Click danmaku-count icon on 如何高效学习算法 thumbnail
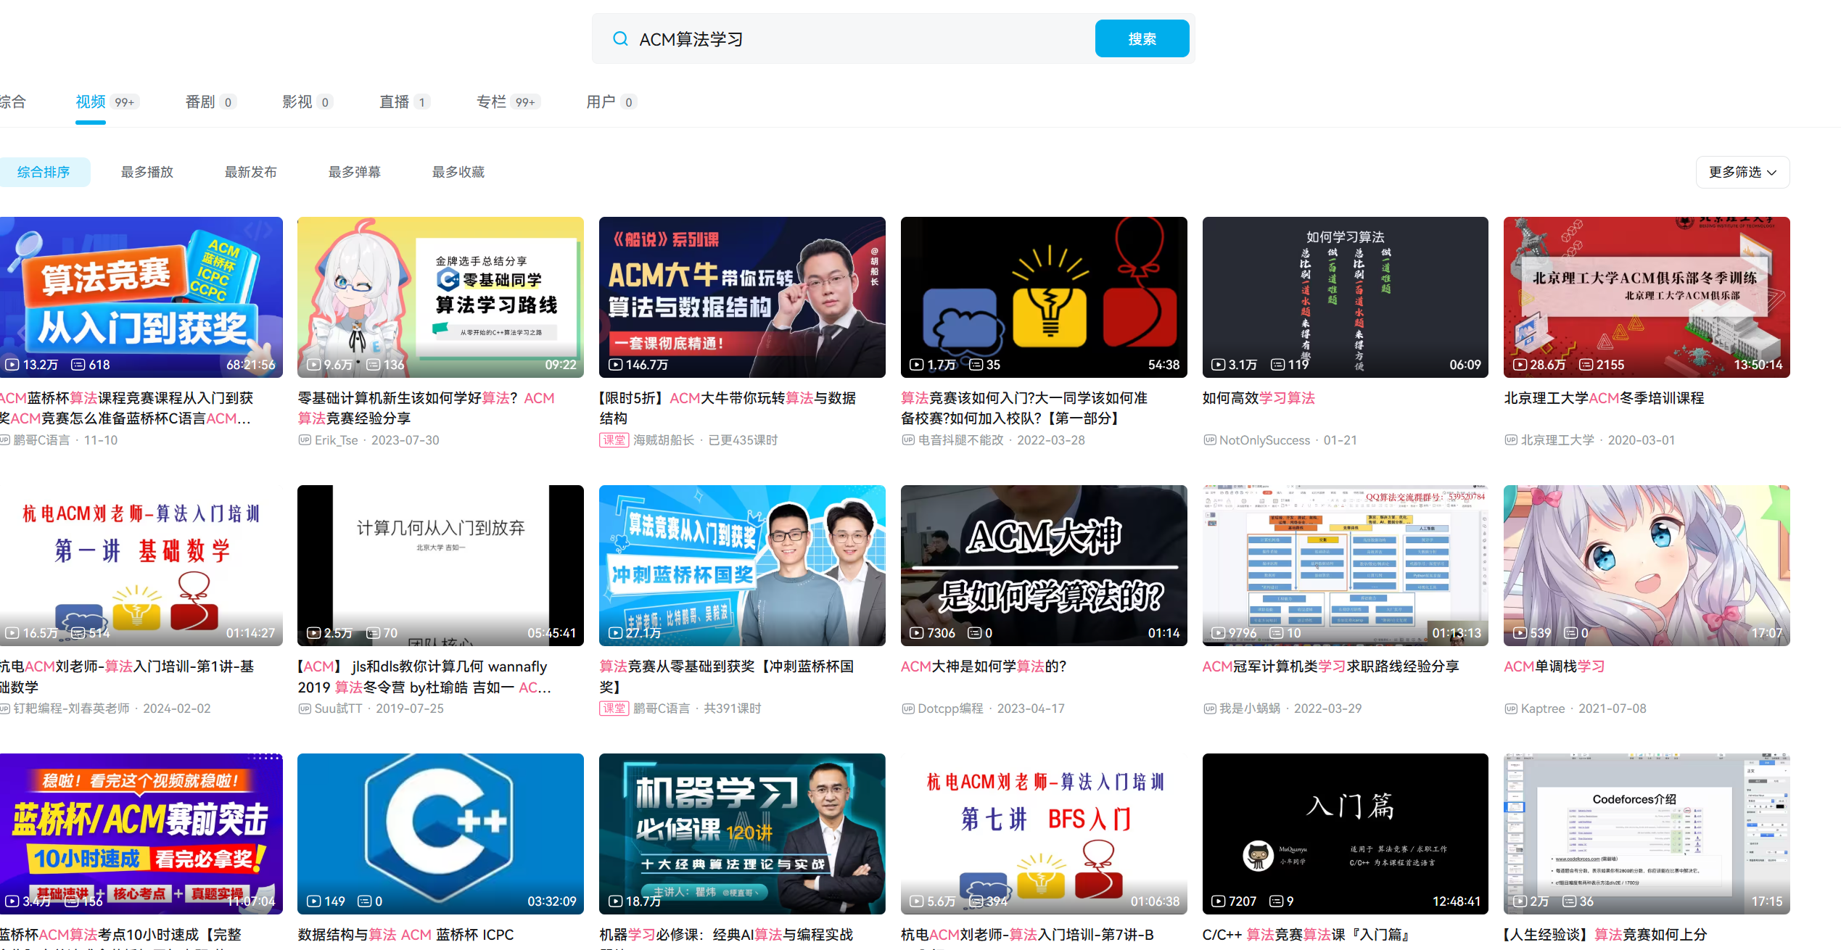Viewport: 1841px width, 950px height. click(x=1278, y=365)
